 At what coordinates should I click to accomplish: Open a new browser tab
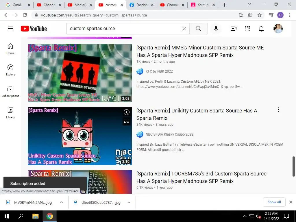pos(224,5)
